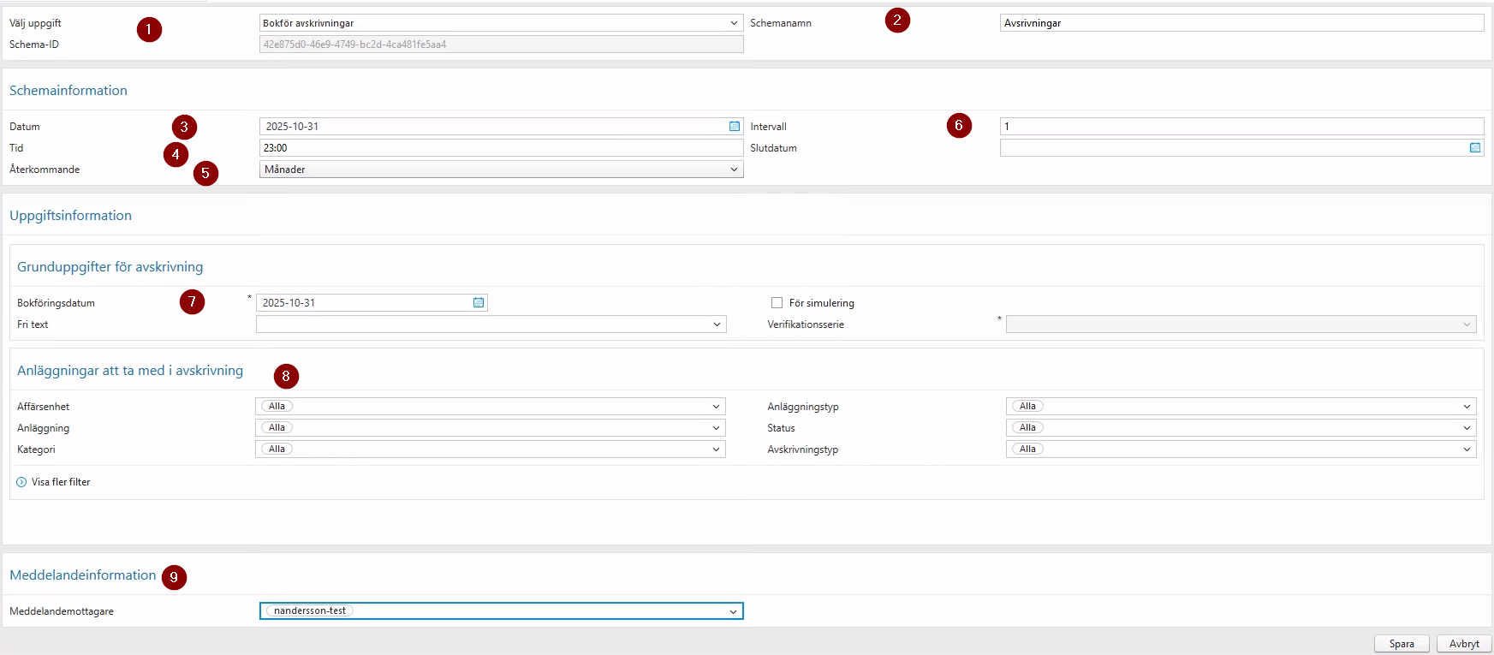Open the Kategori filter dropdown

click(716, 450)
